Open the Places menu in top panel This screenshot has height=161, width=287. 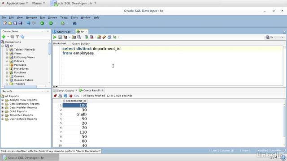click(x=39, y=3)
